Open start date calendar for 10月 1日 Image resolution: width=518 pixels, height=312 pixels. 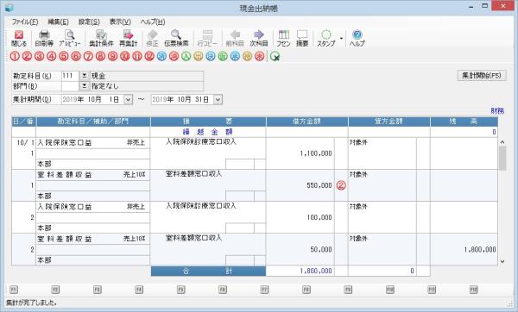128,100
